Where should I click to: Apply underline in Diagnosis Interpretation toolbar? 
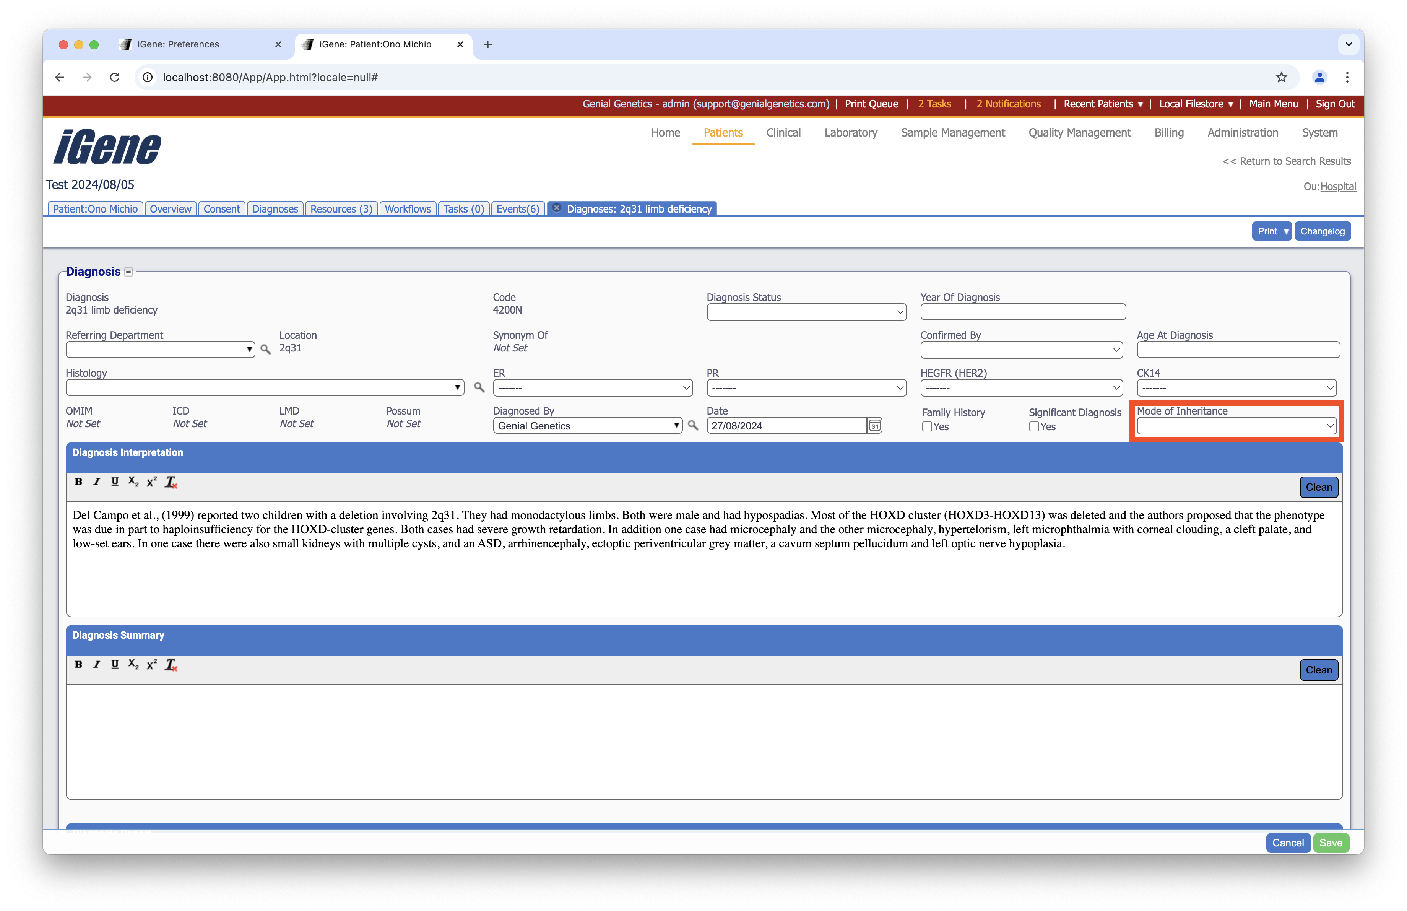[x=115, y=482]
